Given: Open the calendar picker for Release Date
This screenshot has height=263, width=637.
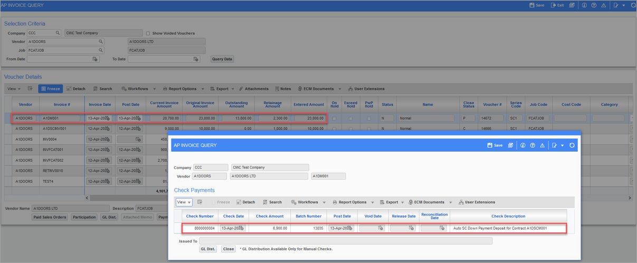Looking at the screenshot, I should [x=411, y=228].
